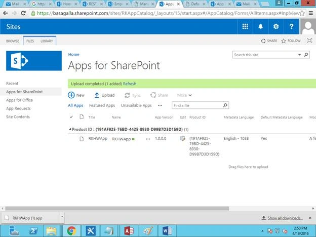
Task: Open Chrome from the taskbar
Action: tap(71, 231)
